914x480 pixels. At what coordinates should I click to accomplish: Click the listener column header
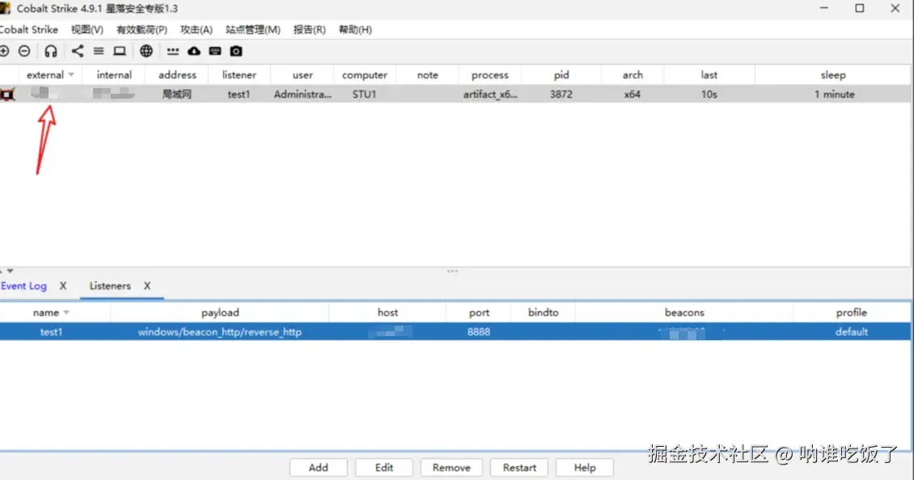coord(239,75)
